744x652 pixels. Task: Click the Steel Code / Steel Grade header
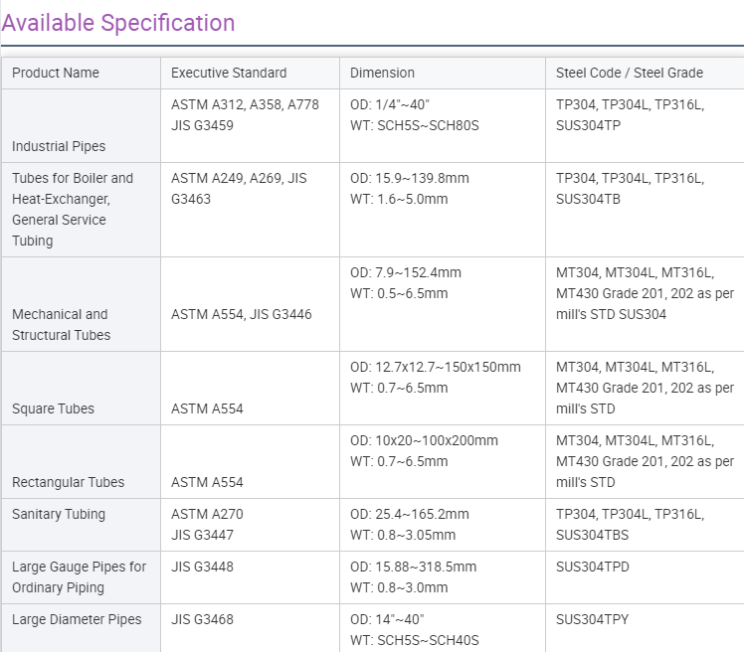click(629, 73)
